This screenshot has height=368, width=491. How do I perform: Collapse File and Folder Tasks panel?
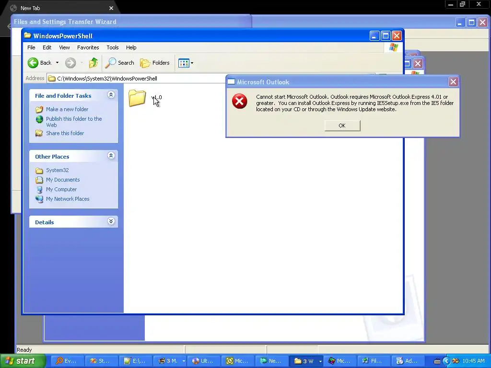coord(111,95)
